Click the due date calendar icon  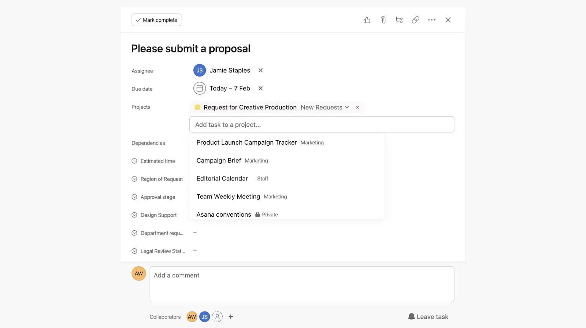click(200, 89)
